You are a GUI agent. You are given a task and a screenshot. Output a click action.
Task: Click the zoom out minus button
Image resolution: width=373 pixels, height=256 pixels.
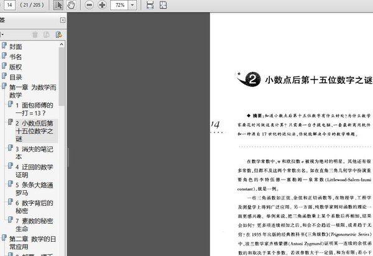(89, 5)
